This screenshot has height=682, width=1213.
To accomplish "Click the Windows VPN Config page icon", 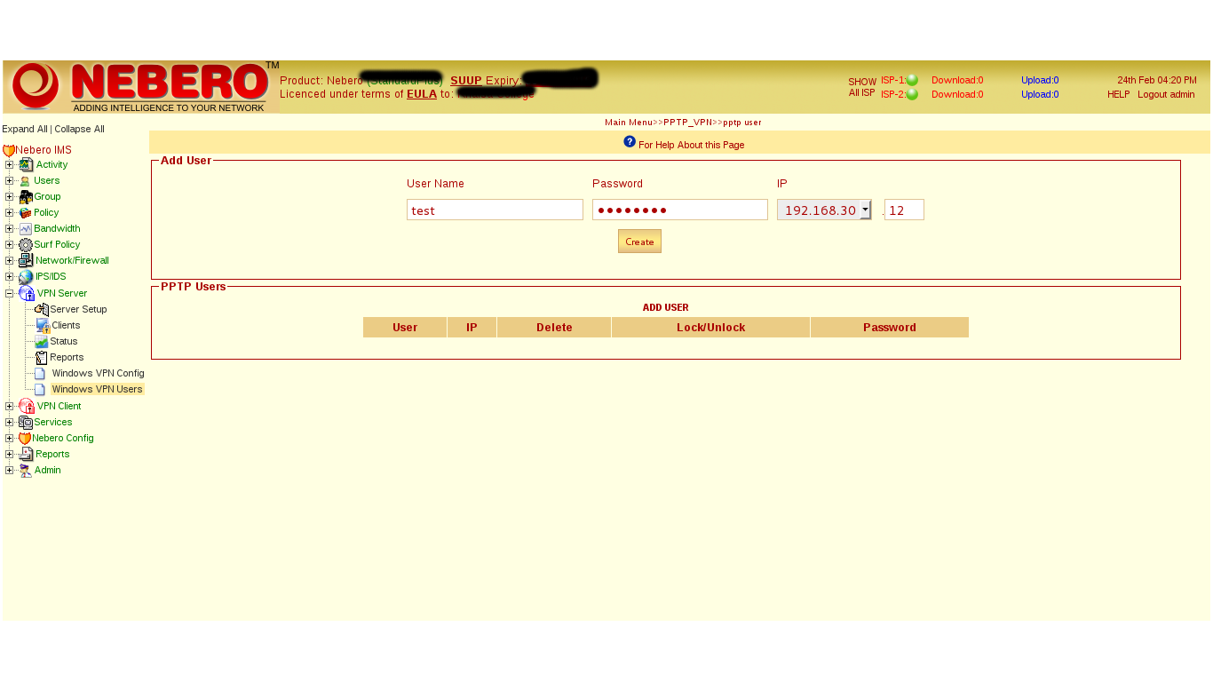I will pos(40,374).
